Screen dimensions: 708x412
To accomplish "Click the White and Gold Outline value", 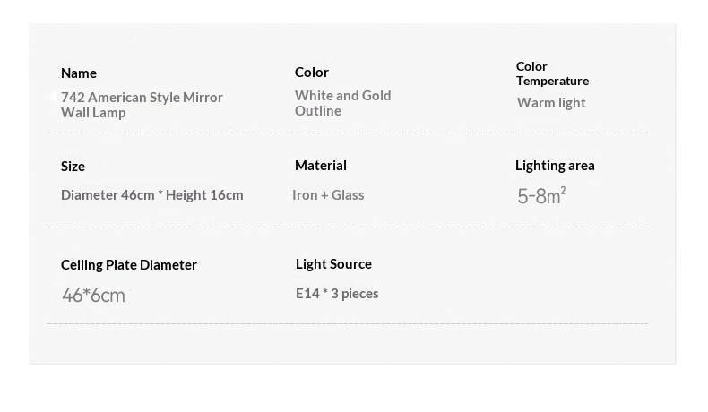I will pos(342,102).
